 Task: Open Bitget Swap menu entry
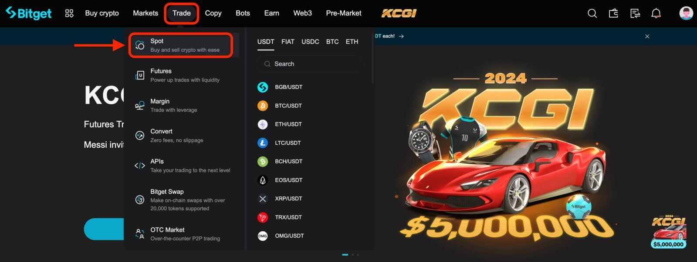[181, 199]
